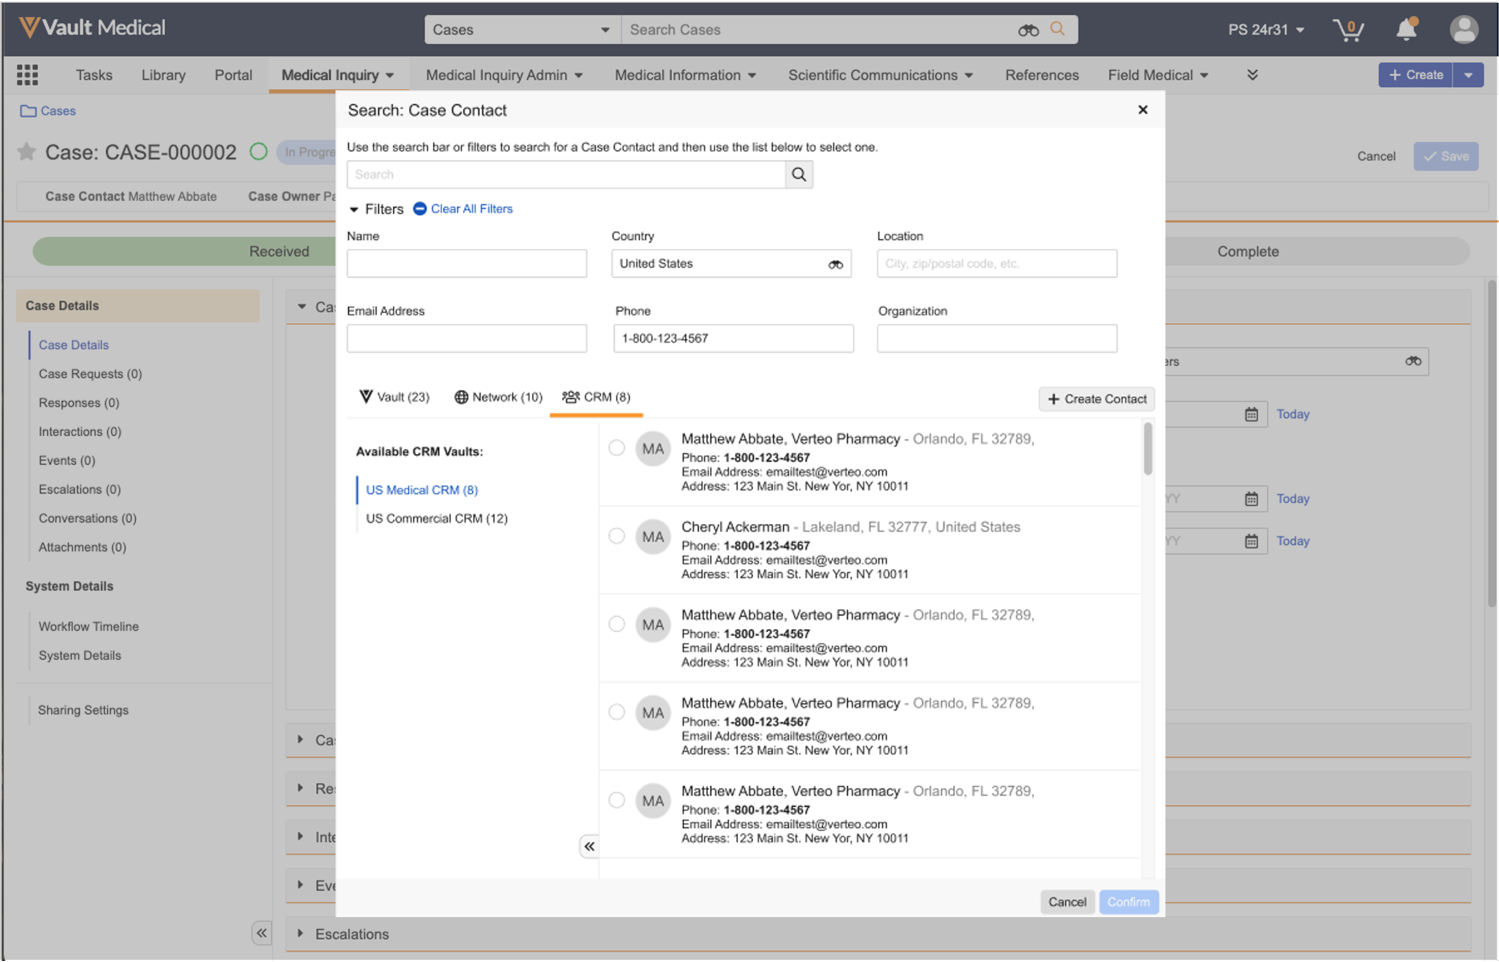Open the shopping cart icon
Screen dimensions: 1499x962
1349,30
